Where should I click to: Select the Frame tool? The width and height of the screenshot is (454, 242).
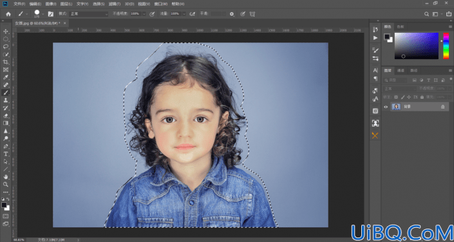click(6, 69)
